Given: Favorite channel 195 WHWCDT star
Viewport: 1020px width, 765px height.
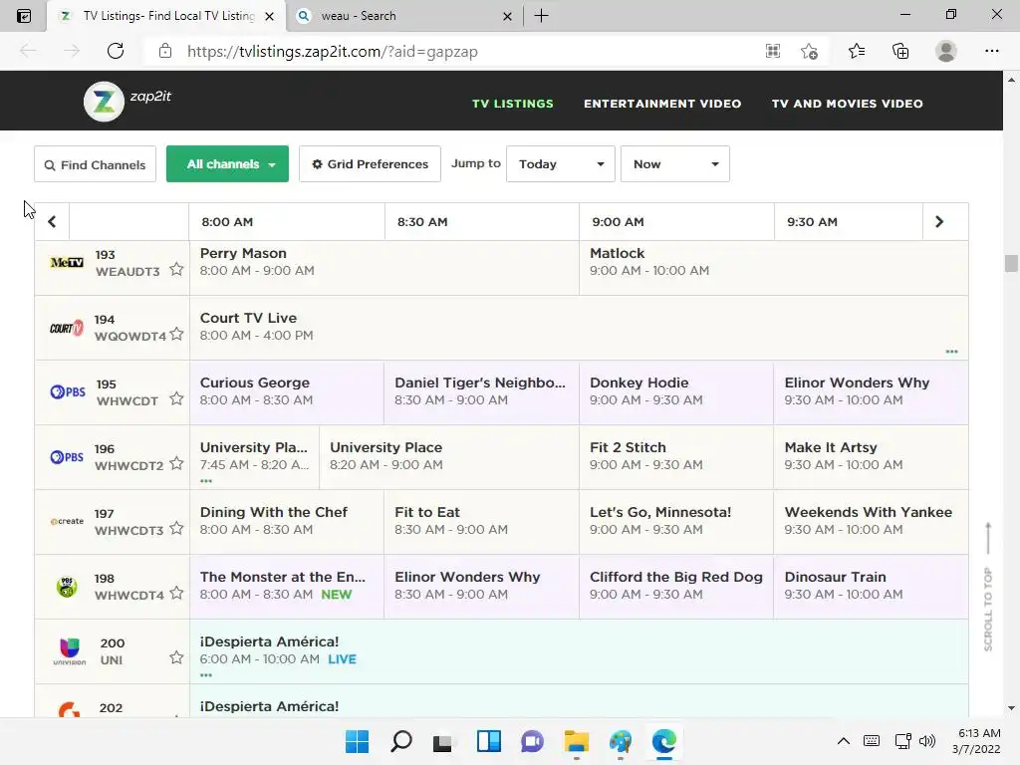Looking at the screenshot, I should pyautogui.click(x=176, y=398).
